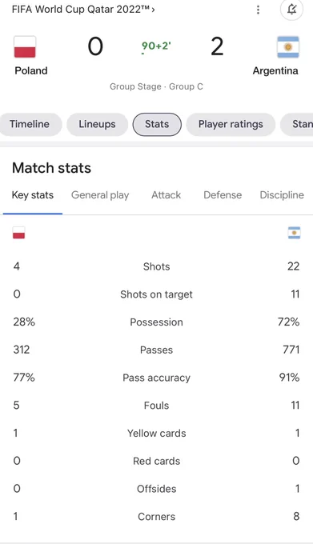
Task: Click the small Argentina flag above stats
Action: [x=295, y=233]
